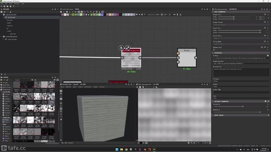271x152 pixels.
Task: Open File Explorer from taskbar
Action: (x=122, y=149)
